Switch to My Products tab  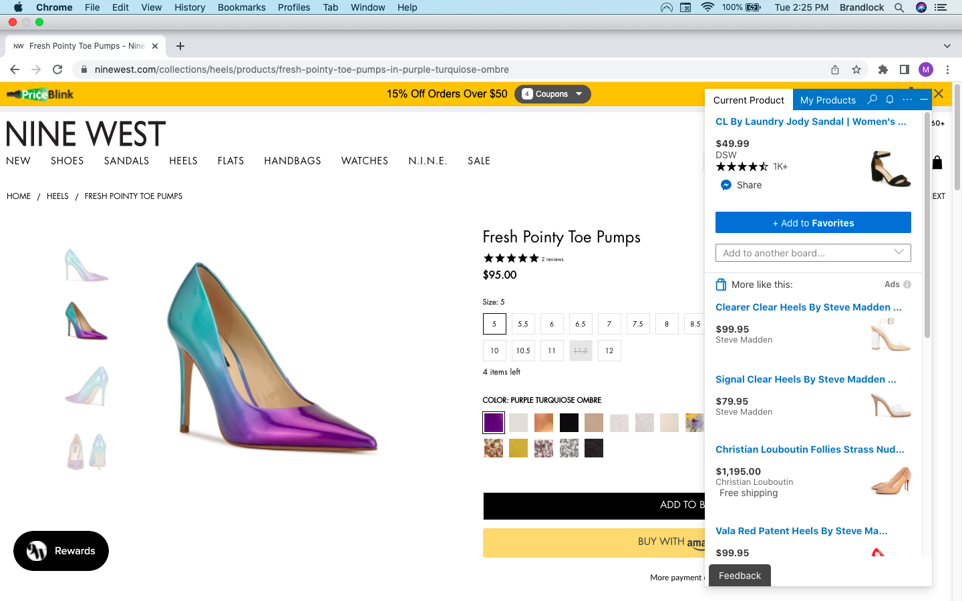click(x=828, y=100)
